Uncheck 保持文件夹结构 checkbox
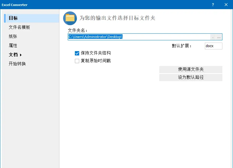Screen dimensions: 233x168 pos(77,53)
